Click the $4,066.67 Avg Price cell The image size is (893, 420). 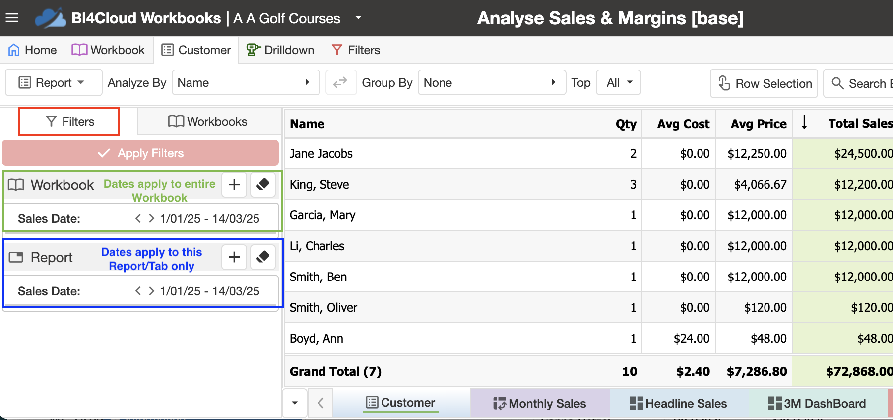tap(754, 185)
